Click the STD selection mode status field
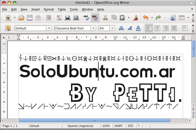196x130 pixels. tap(130, 126)
